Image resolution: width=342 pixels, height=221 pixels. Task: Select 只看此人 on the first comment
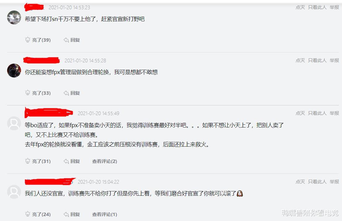pos(317,7)
